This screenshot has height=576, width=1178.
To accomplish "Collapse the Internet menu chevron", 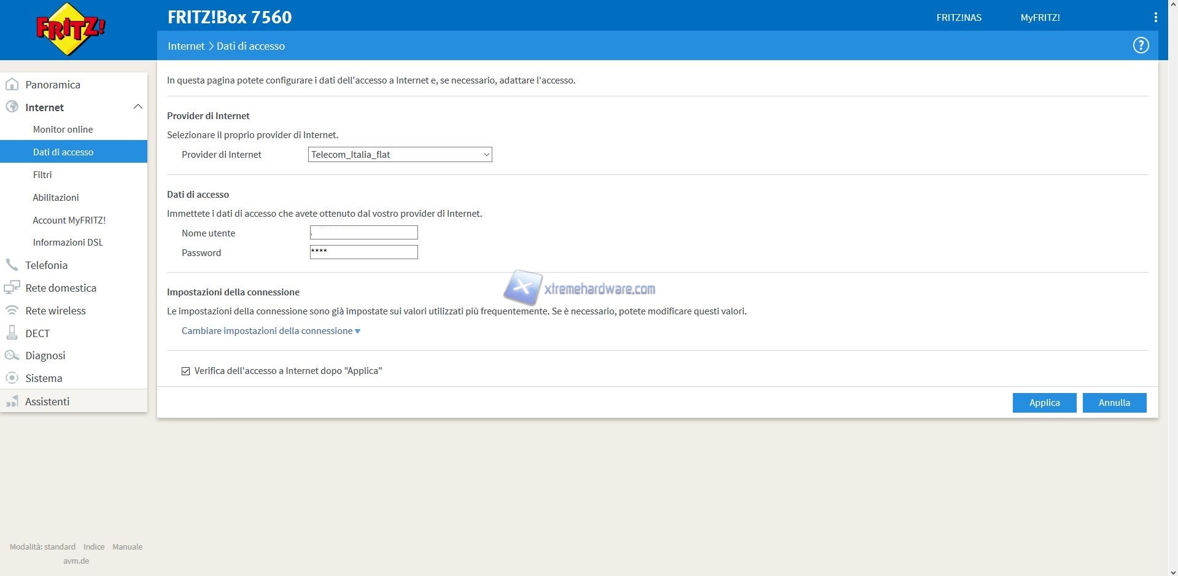I will (x=138, y=107).
